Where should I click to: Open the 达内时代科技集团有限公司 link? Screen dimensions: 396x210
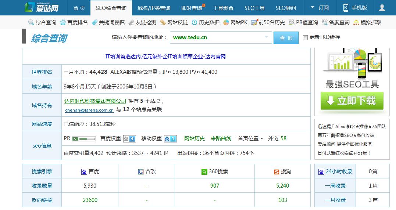(95, 101)
